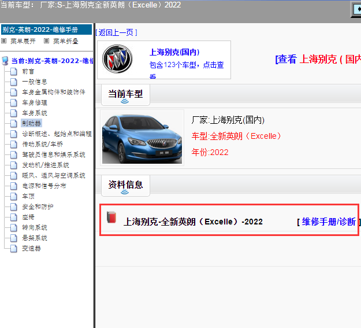Click the page icon next to 传动系统/车桥
The width and height of the screenshot is (361, 328).
14,145
